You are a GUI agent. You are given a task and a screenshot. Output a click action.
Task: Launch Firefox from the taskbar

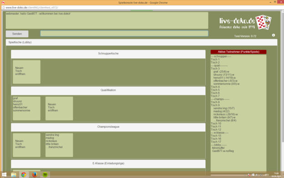[35, 174]
